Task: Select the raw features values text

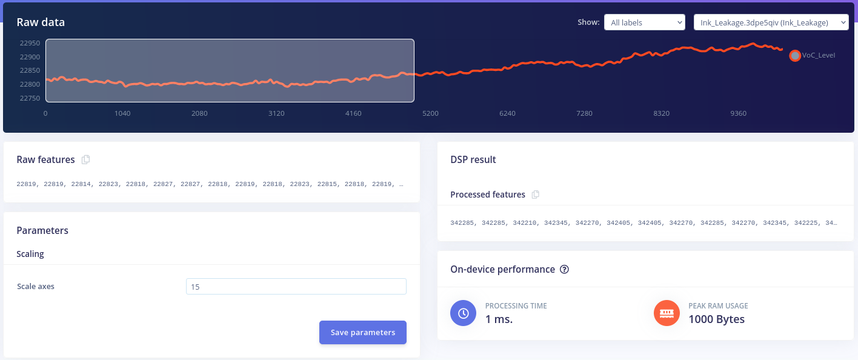Action: [210, 184]
